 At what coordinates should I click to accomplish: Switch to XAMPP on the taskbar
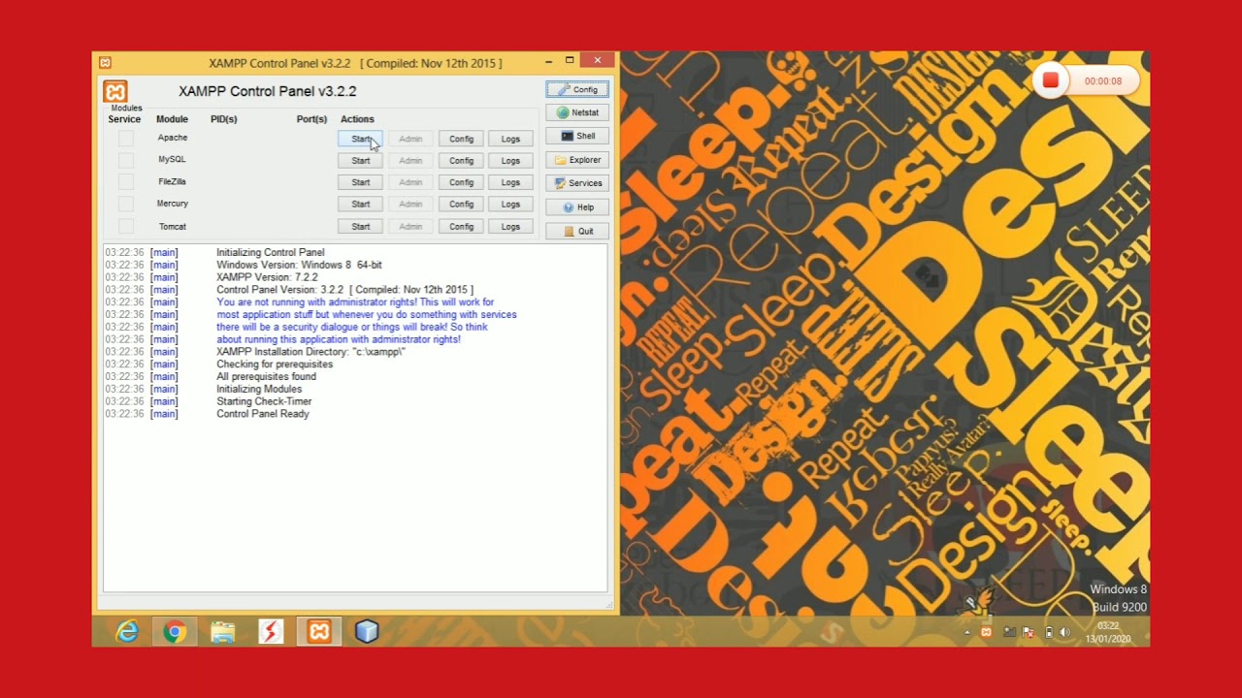pyautogui.click(x=319, y=632)
